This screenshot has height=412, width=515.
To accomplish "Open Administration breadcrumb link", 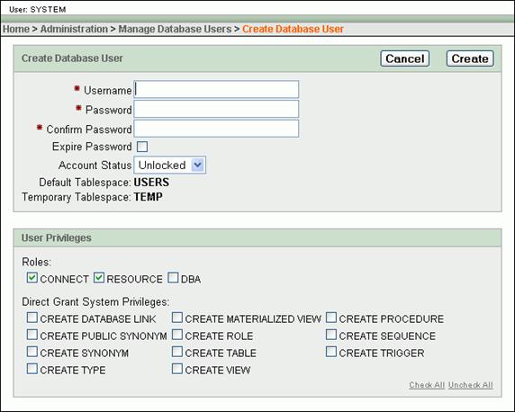I will 74,29.
